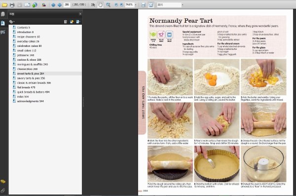Select 'sweet tarts & pies 284' bookmark
296x196 pixels.
(x=31, y=74)
